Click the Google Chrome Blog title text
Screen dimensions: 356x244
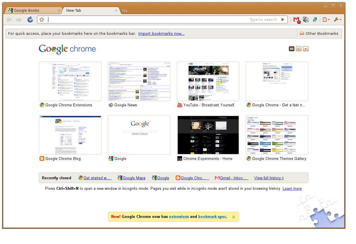[63, 158]
